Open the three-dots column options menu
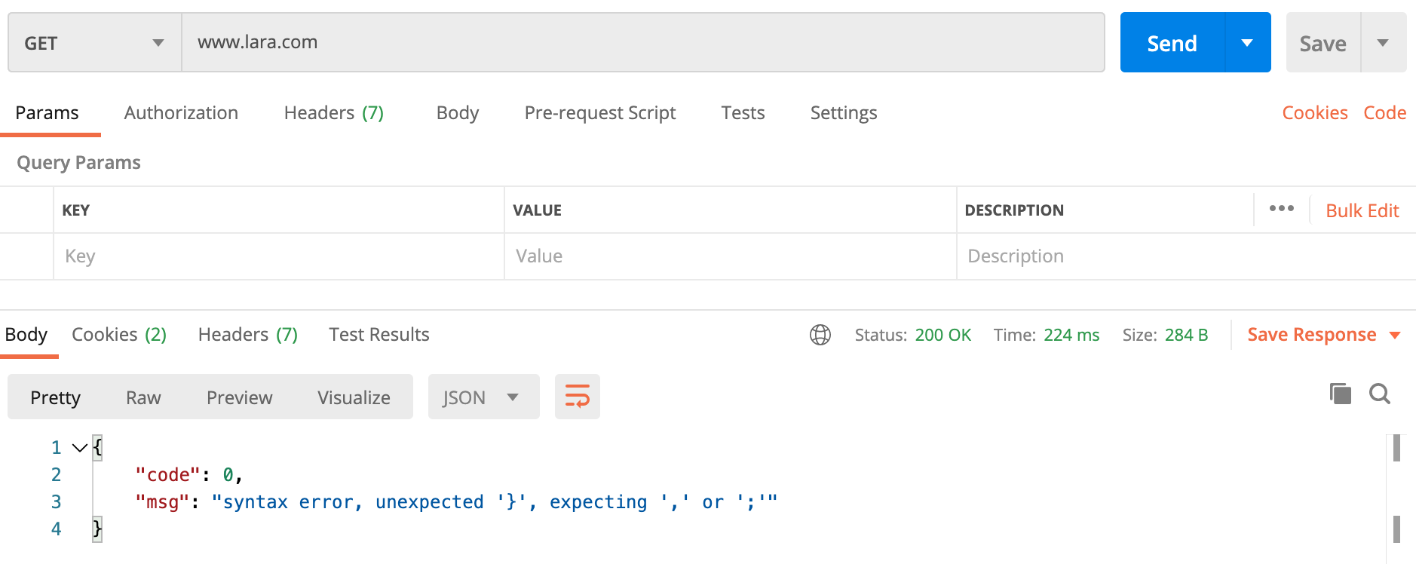Screen dimensions: 1416x564 click(1281, 209)
